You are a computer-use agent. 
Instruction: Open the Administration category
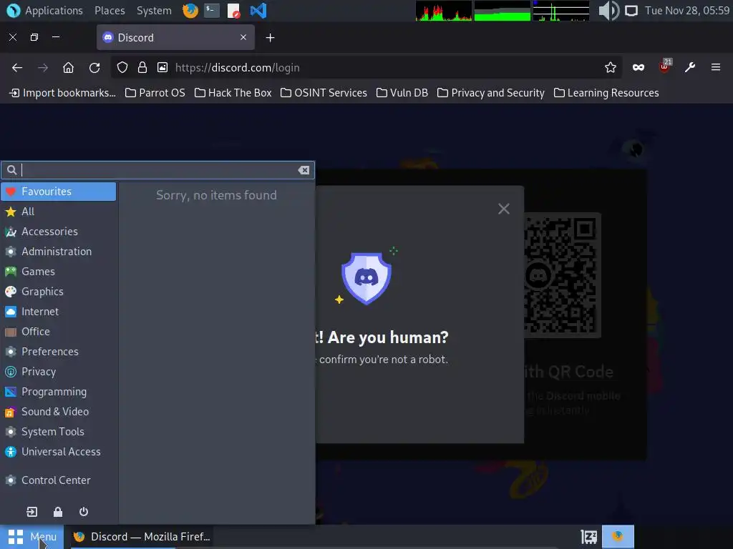pyautogui.click(x=59, y=252)
